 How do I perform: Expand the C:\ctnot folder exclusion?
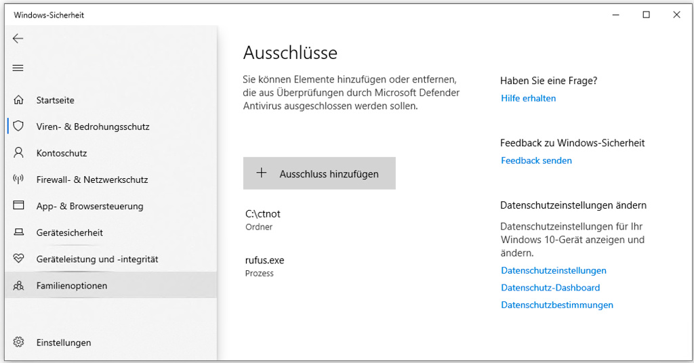point(319,219)
